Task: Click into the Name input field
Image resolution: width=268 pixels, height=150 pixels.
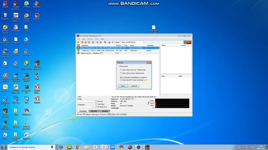Action: coord(132,42)
